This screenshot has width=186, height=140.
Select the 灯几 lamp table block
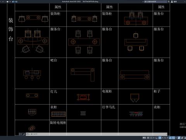pos(32,95)
